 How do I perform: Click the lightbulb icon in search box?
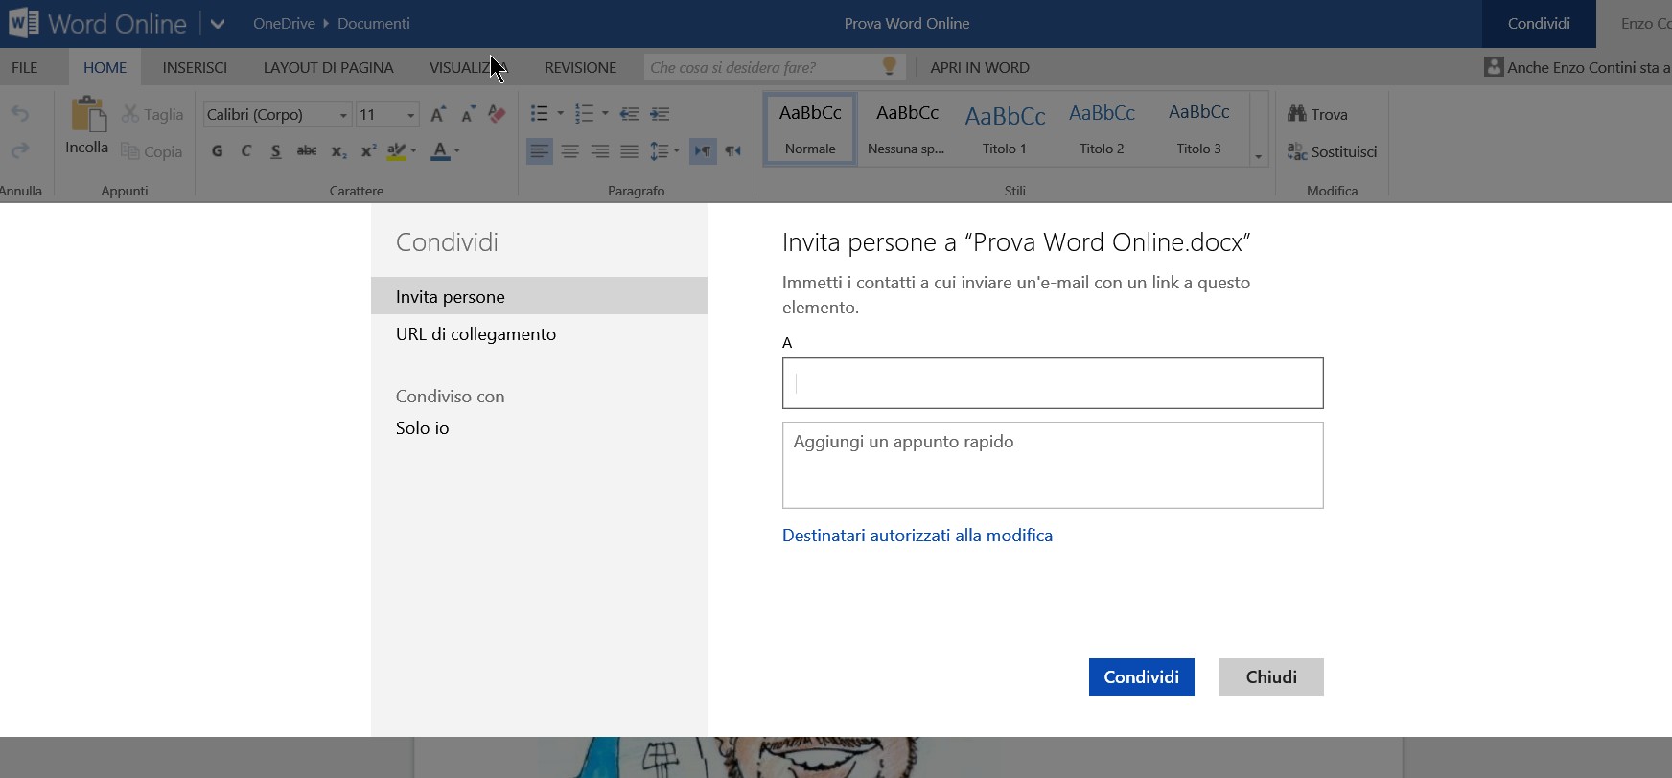[889, 66]
